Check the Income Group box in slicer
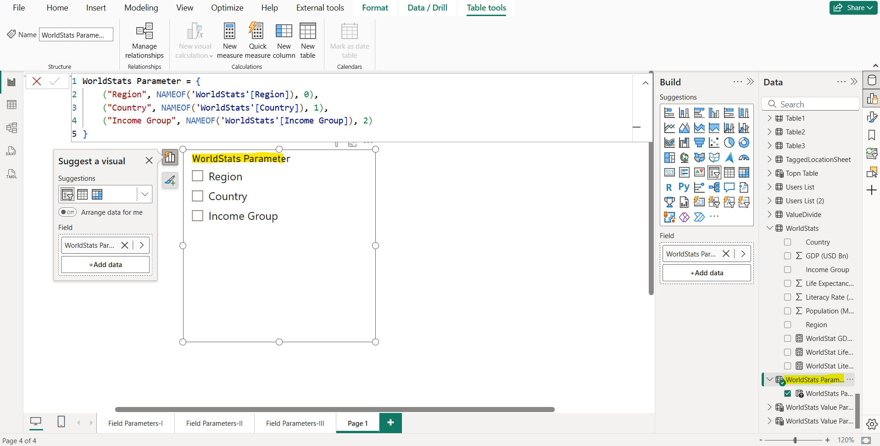Viewport: 880px width, 446px height. pyautogui.click(x=197, y=216)
